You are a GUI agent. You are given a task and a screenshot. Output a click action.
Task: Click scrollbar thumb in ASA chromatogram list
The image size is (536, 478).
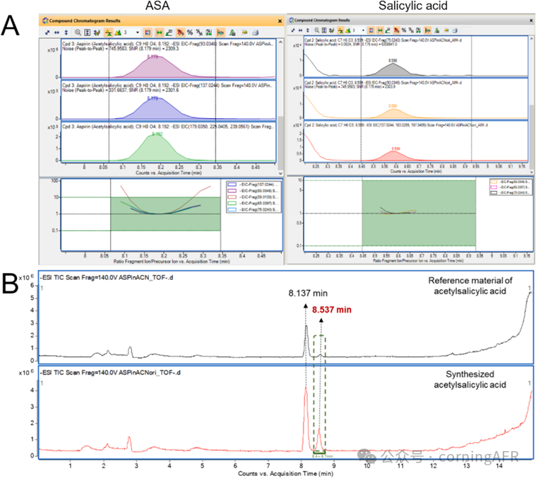[280, 142]
